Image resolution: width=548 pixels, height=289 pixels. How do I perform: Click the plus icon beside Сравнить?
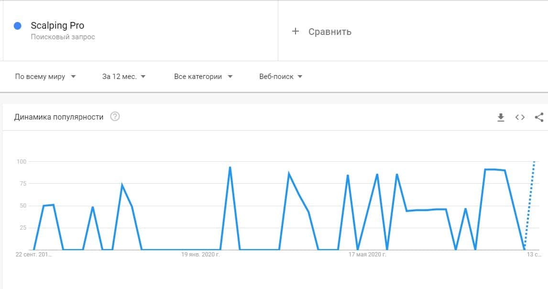[x=296, y=31]
